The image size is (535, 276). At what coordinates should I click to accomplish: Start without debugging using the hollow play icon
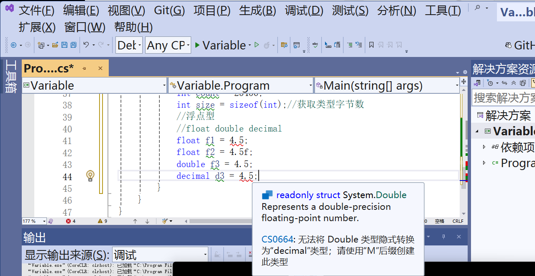[256, 45]
